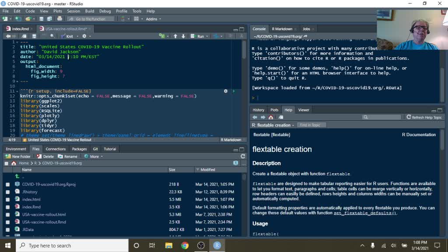Expand the More dropdown in Files pane
448x252 pixels.
point(94,156)
